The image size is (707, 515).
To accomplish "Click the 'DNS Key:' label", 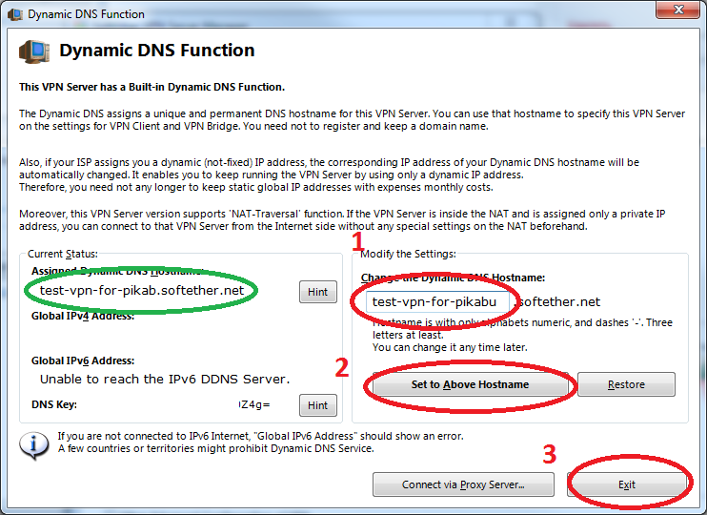I will (x=54, y=404).
